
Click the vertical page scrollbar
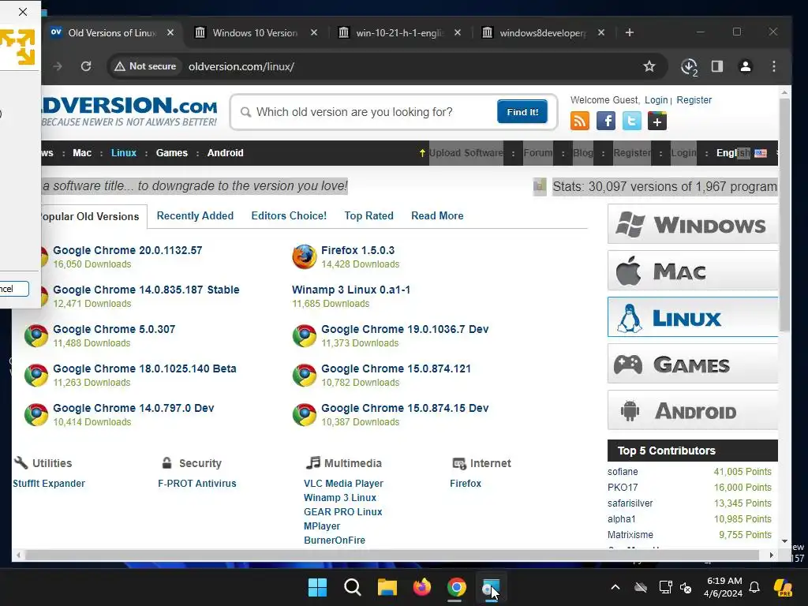tap(784, 214)
